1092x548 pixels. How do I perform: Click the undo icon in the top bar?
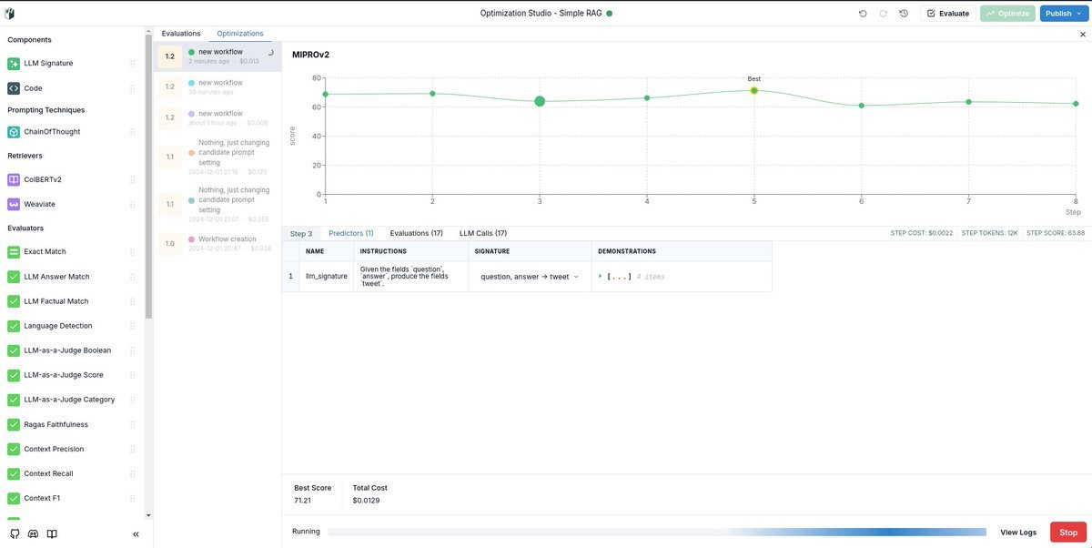(863, 14)
